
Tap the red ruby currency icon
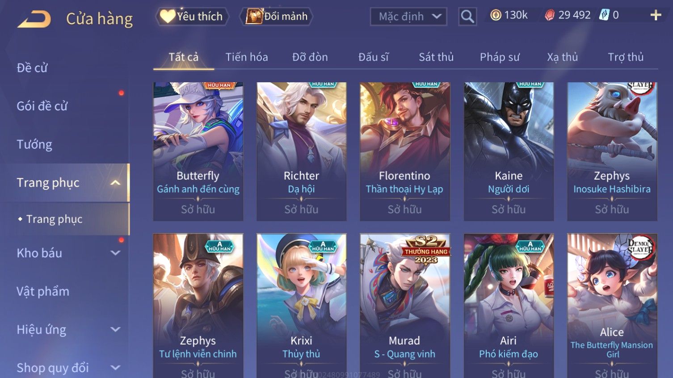point(550,15)
